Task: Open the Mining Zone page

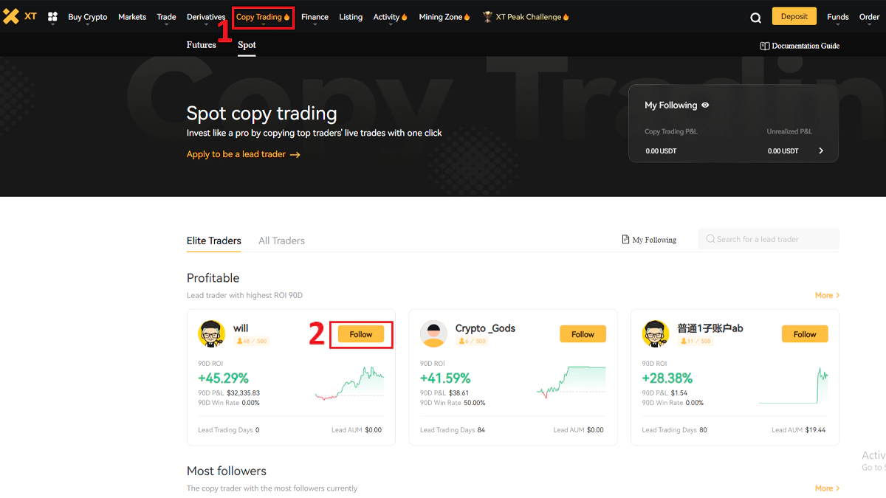Action: (x=441, y=17)
